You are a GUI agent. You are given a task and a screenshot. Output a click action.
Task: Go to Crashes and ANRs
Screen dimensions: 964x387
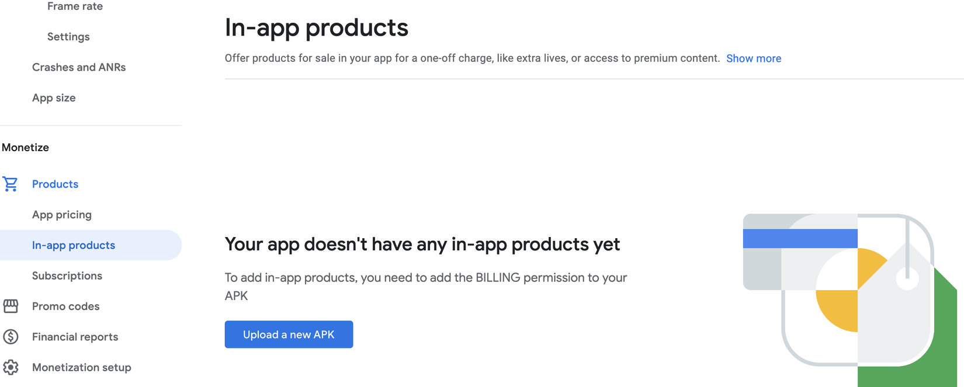[79, 67]
